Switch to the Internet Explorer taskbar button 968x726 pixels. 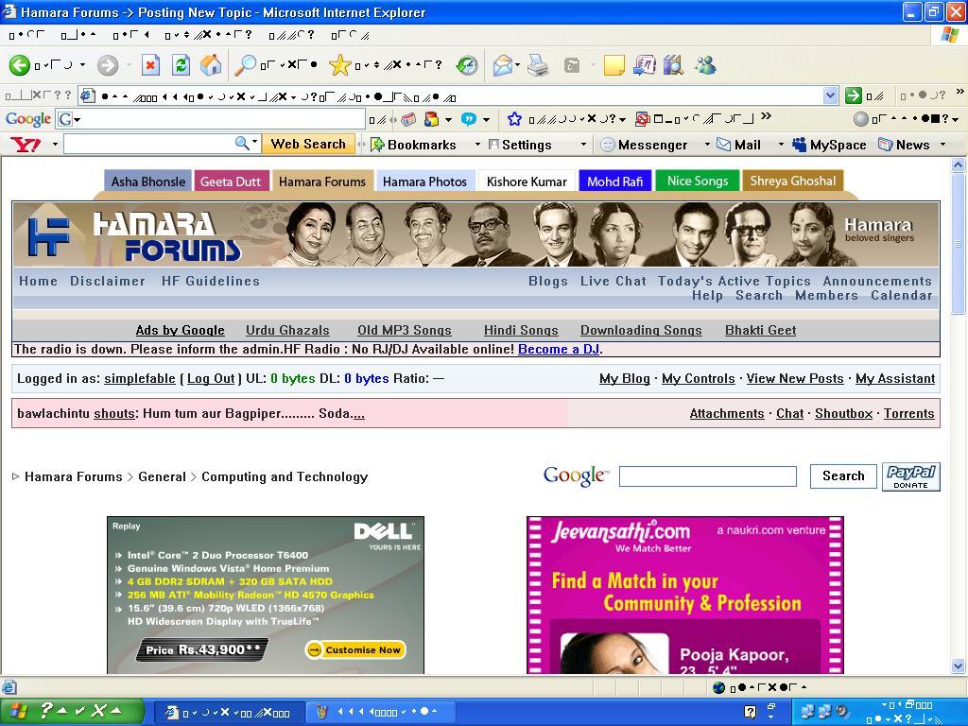pos(228,713)
